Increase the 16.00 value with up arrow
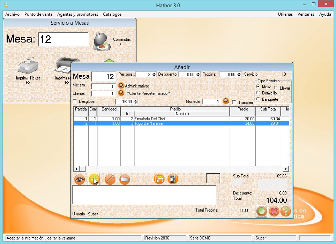The height and width of the screenshot is (244, 336). [x=136, y=100]
